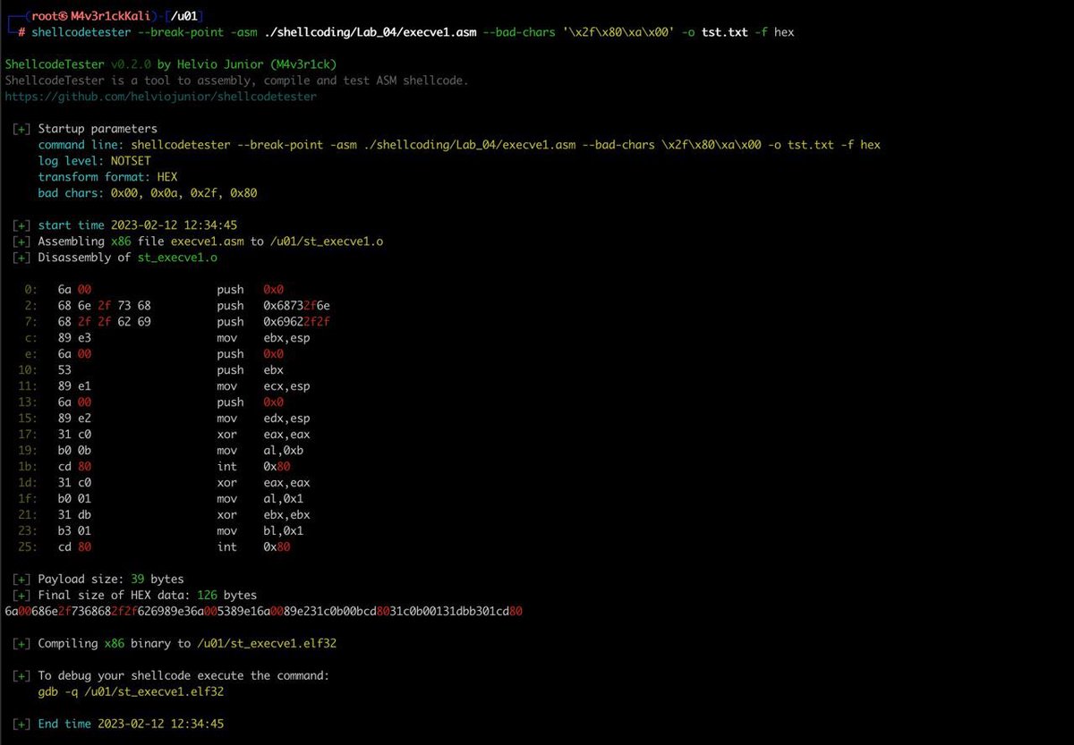Click the byte '53' at offset 10
This screenshot has height=745, width=1074.
(x=64, y=369)
